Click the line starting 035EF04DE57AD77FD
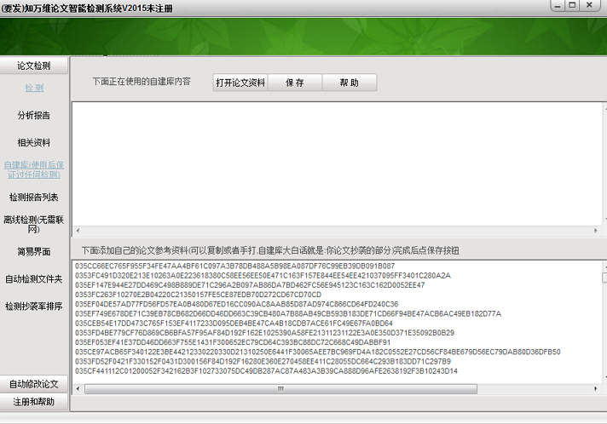The height and width of the screenshot is (424, 607). 236,304
